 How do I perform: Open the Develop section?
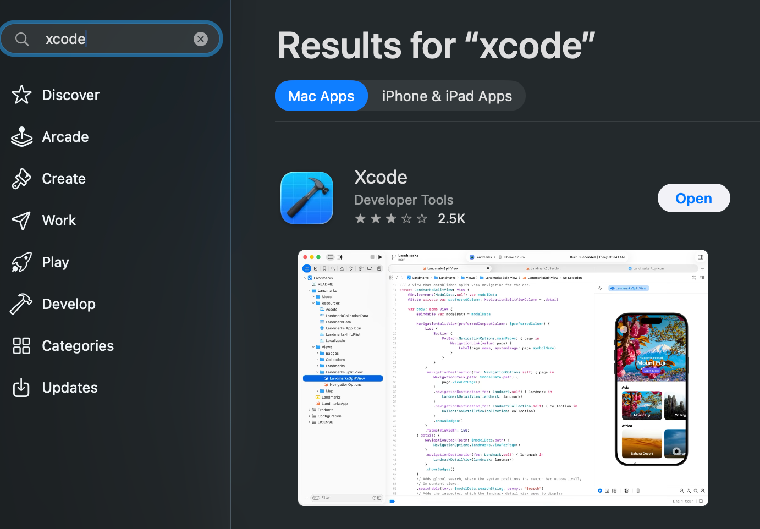point(69,304)
